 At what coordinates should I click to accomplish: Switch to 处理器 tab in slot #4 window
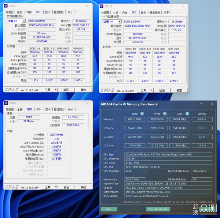[x=105, y=13]
